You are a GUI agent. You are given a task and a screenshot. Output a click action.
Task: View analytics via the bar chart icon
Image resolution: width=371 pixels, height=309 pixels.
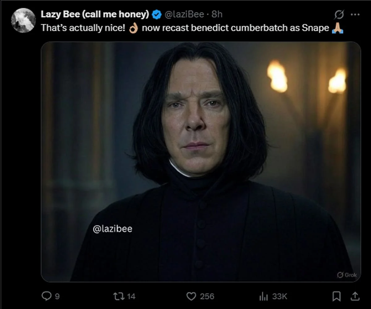pos(263,296)
